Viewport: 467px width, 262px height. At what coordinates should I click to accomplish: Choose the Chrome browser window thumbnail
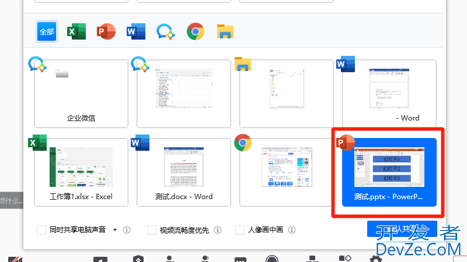pyautogui.click(x=287, y=172)
